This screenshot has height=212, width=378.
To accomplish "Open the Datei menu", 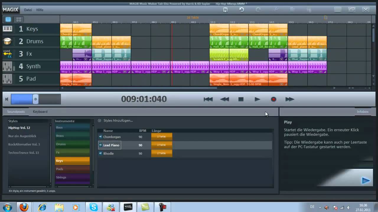I will 28,10.
